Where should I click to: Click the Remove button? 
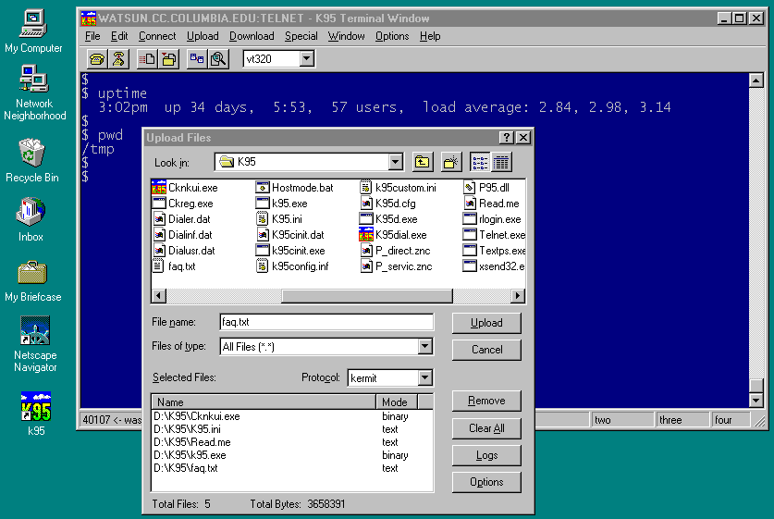coord(486,401)
